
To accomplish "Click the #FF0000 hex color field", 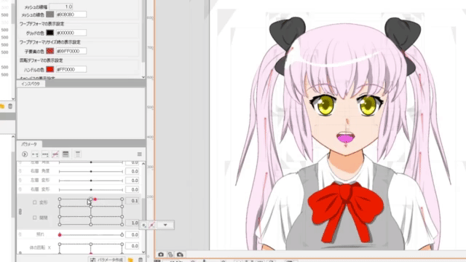I will coord(71,70).
